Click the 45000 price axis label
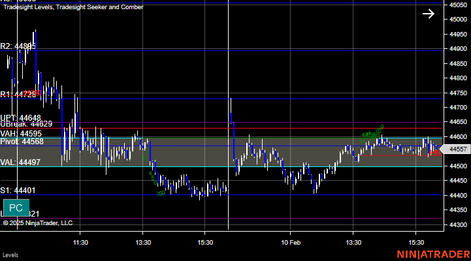 [x=459, y=20]
